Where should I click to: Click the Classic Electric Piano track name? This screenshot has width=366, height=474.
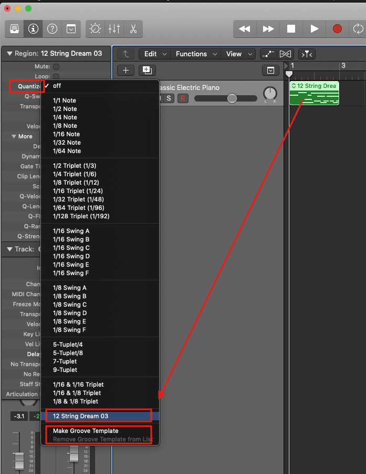point(189,88)
